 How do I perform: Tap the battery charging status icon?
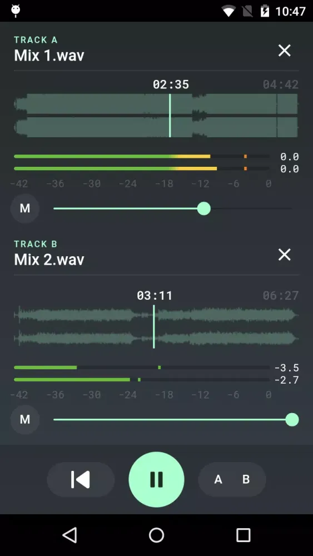pyautogui.click(x=265, y=11)
